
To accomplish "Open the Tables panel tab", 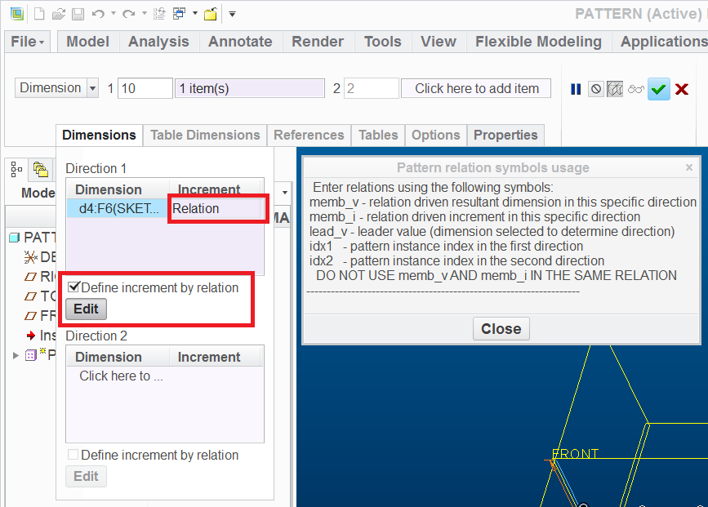I will click(378, 135).
